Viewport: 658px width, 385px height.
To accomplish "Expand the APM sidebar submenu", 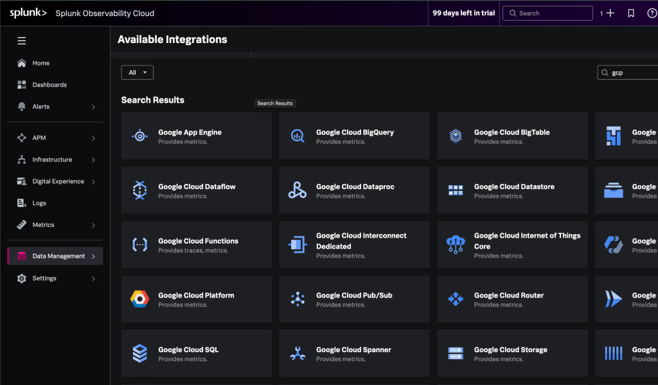I will [93, 138].
